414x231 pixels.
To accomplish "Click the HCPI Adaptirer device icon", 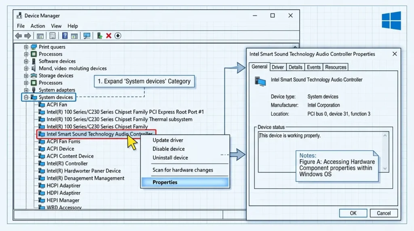I will point(42,185).
